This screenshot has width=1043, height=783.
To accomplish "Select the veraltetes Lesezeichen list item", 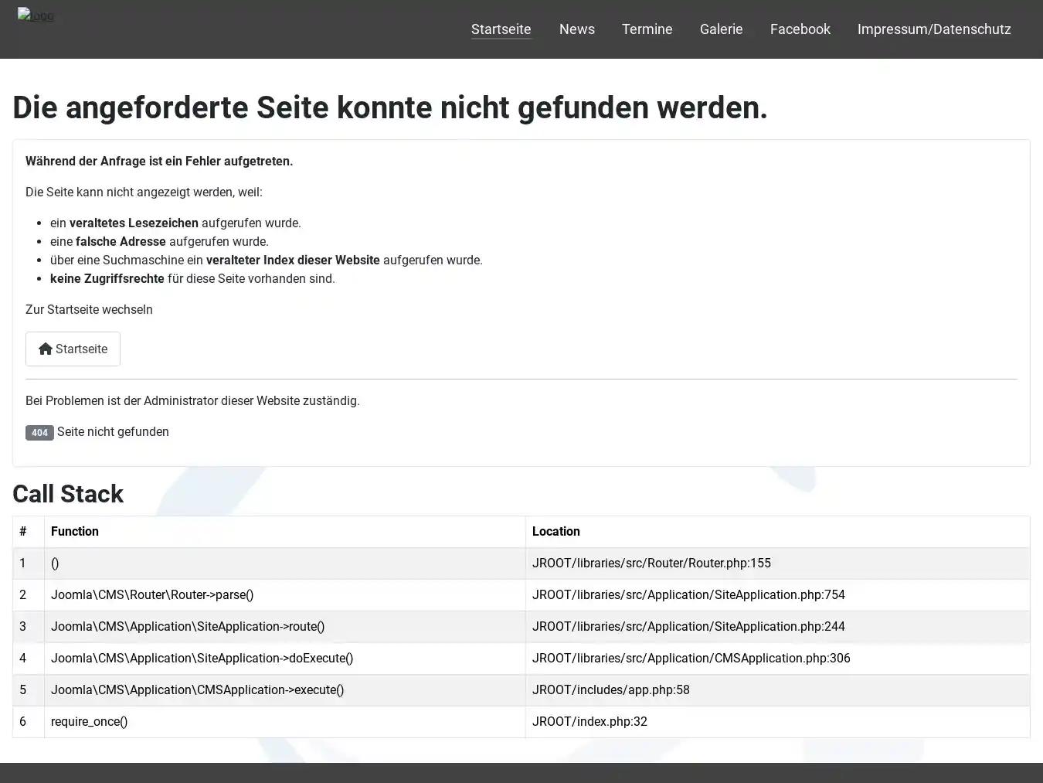I will [176, 223].
